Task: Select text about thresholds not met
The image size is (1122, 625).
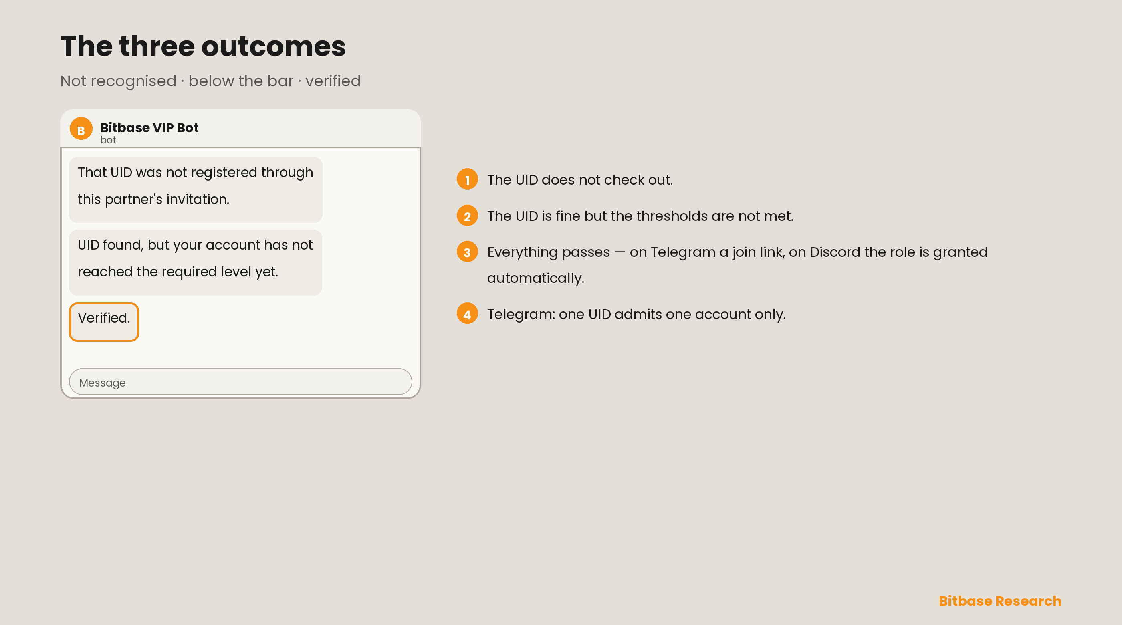Action: (640, 216)
